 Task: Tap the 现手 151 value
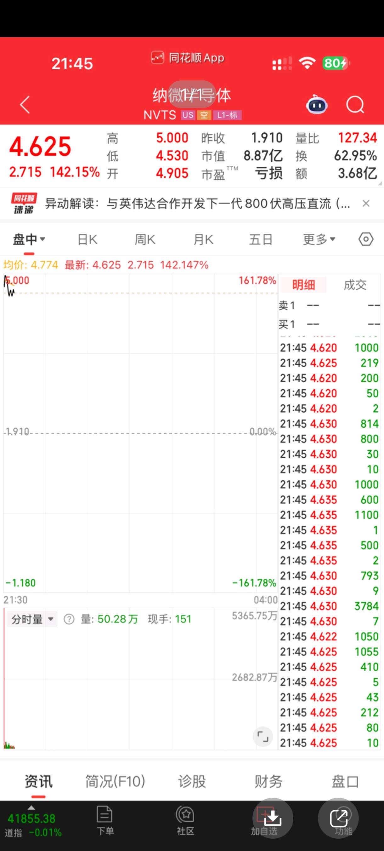click(170, 619)
